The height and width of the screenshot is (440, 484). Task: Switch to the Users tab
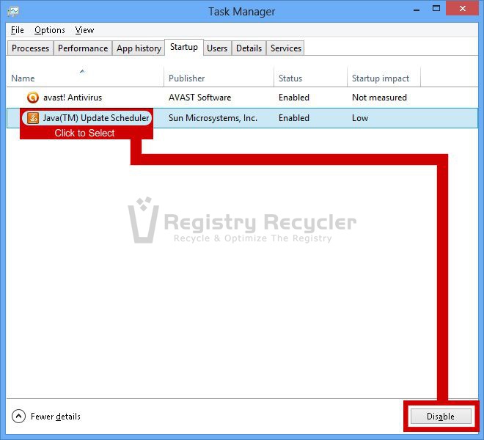pyautogui.click(x=217, y=48)
